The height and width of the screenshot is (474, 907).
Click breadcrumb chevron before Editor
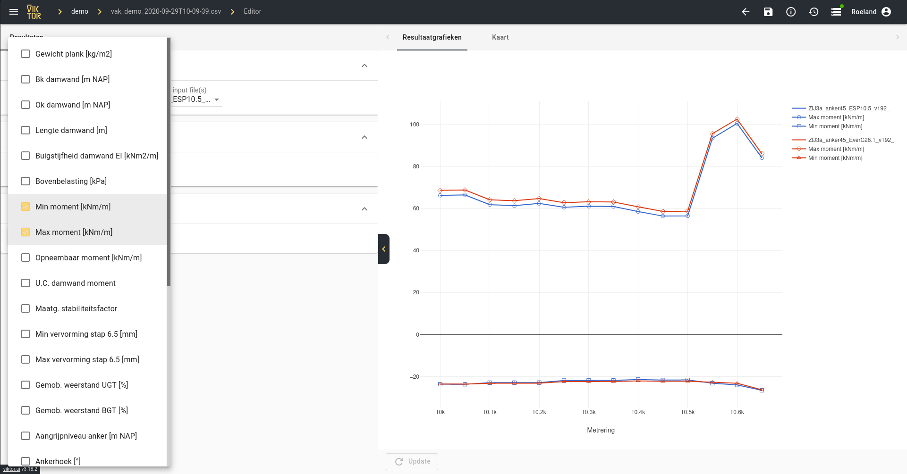point(233,12)
